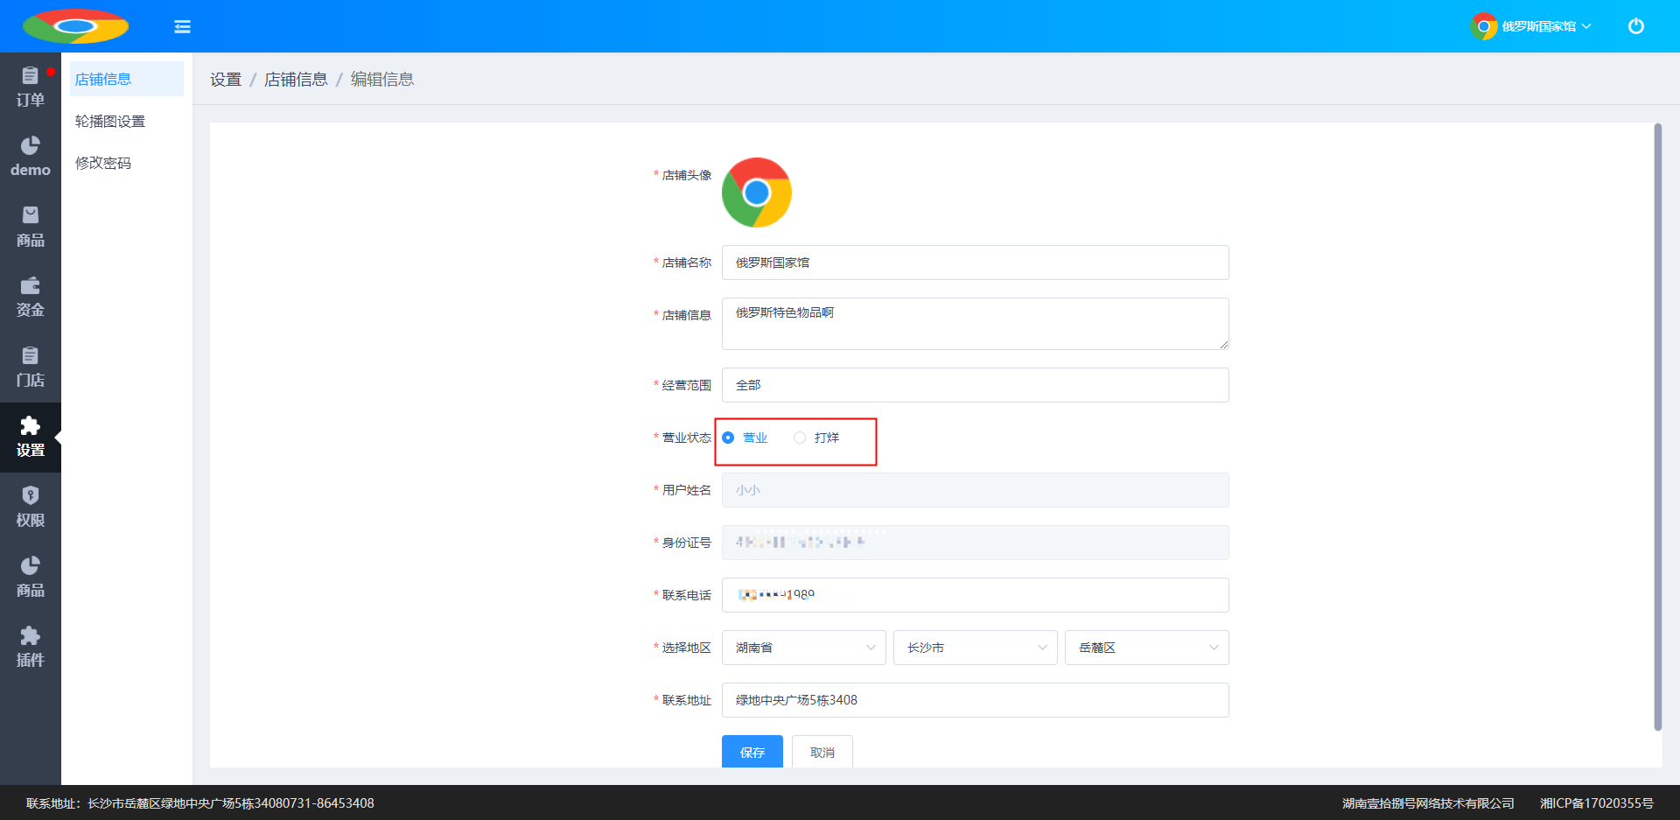This screenshot has width=1680, height=820.
Task: Click into the 联系电话 input field
Action: pos(976,595)
